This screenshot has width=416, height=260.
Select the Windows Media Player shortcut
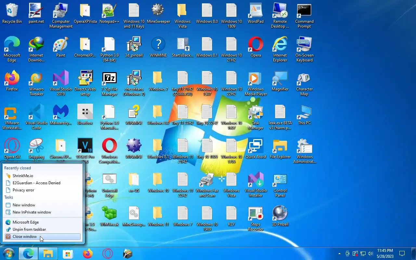(x=256, y=84)
